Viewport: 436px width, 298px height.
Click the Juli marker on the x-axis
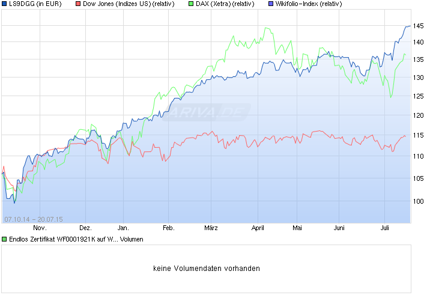pyautogui.click(x=386, y=228)
